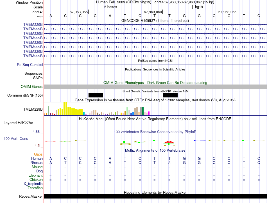Viewport: 267px width, 203px height.
Task: Click the Layered H3K27Ac label
Action: coord(18,123)
